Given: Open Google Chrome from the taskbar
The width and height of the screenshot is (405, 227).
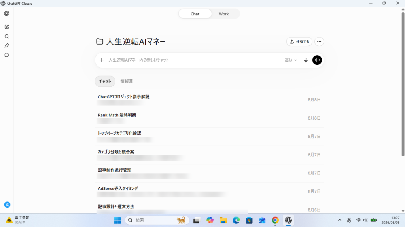Looking at the screenshot, I should [275, 220].
